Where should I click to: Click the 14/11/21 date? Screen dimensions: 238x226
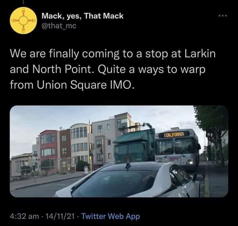(60, 216)
